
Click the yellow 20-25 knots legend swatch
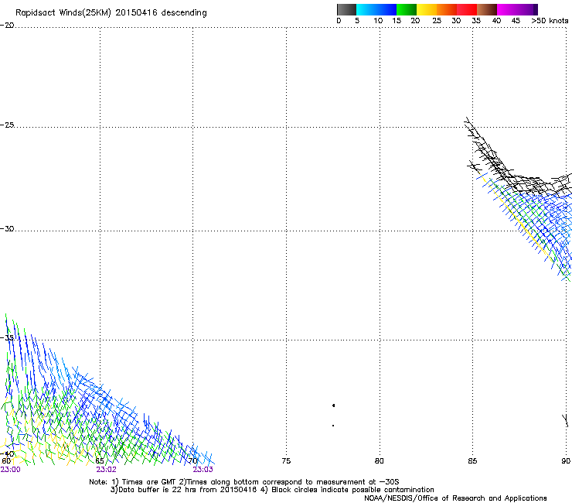tap(427, 9)
